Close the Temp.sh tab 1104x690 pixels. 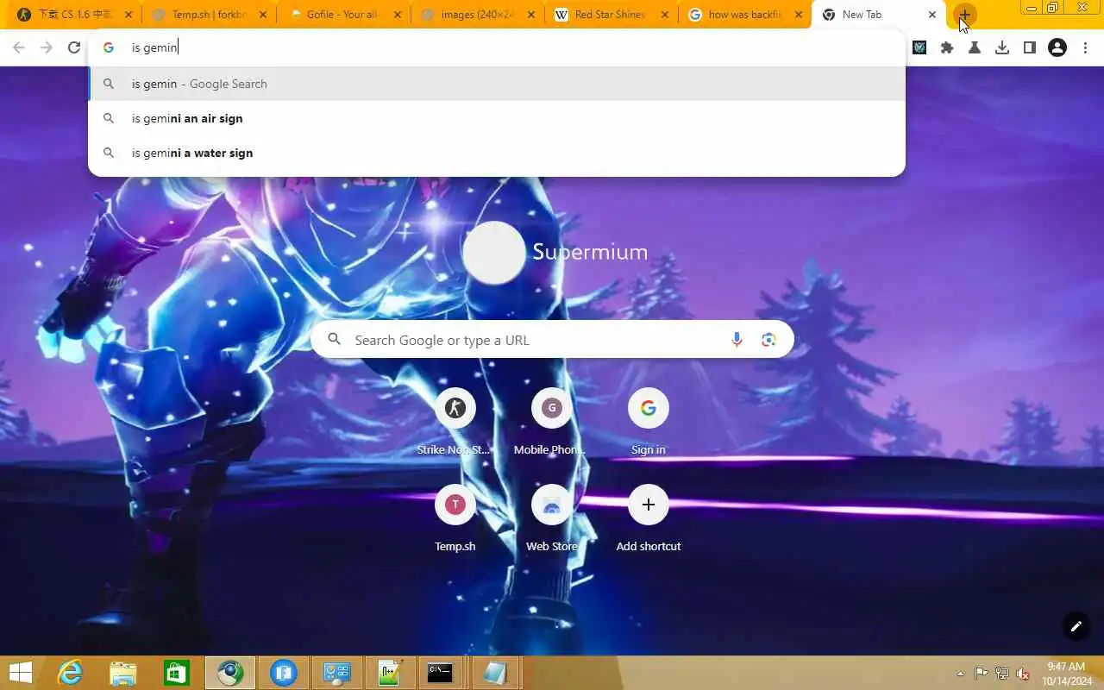pos(263,15)
